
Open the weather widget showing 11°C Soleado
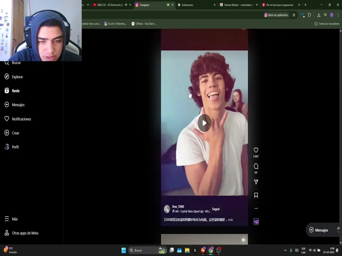pos(10,250)
